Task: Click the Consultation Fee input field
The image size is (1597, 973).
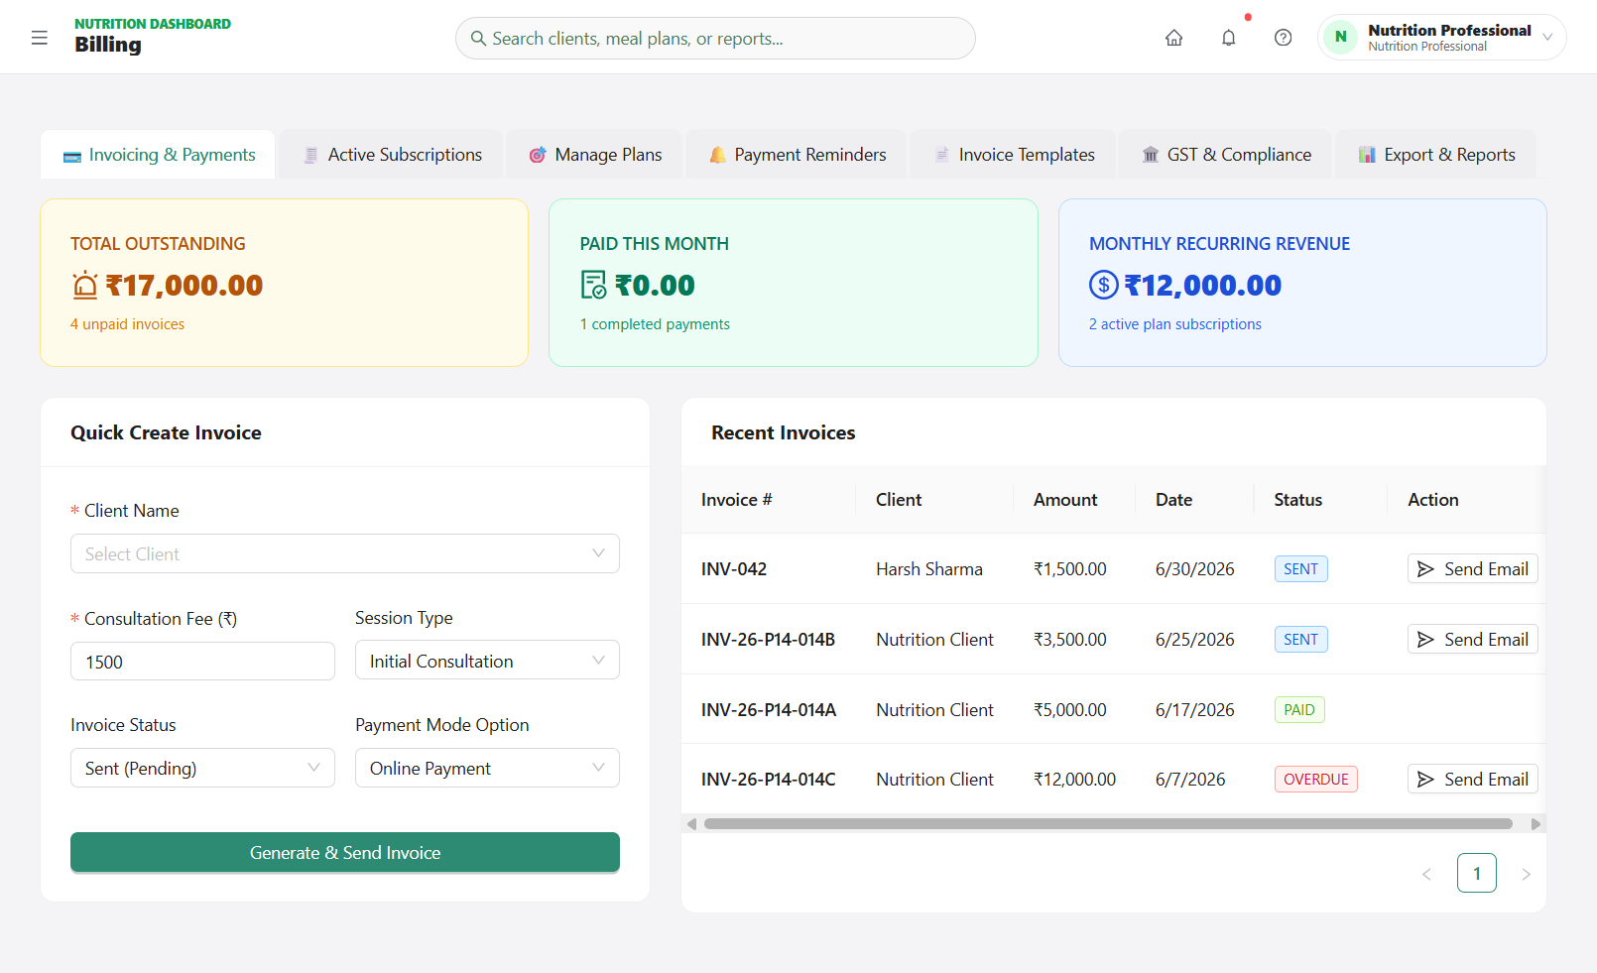Action: (x=202, y=661)
